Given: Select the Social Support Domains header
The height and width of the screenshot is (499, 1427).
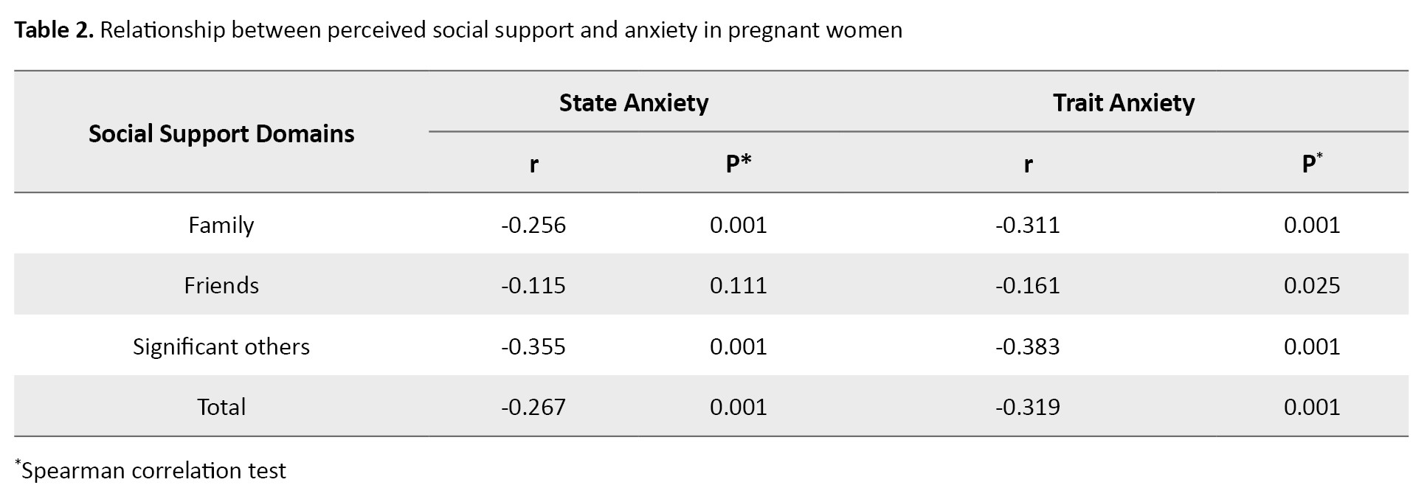Looking at the screenshot, I should [x=221, y=133].
